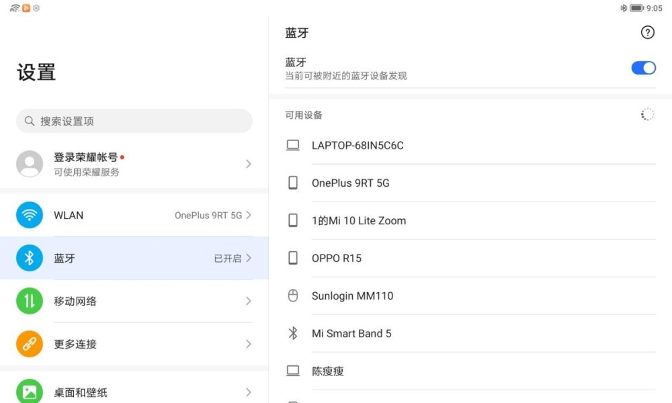Screen dimensions: 672x403
Task: Tap the Bluetooth status bar indicator
Action: pos(624,7)
